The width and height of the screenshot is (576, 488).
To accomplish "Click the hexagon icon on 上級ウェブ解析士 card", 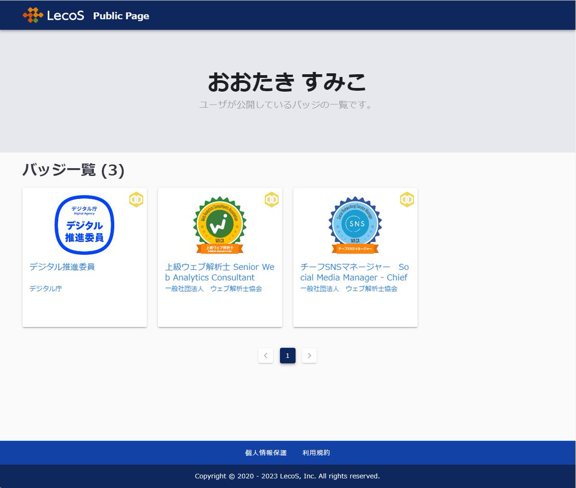I will 272,199.
